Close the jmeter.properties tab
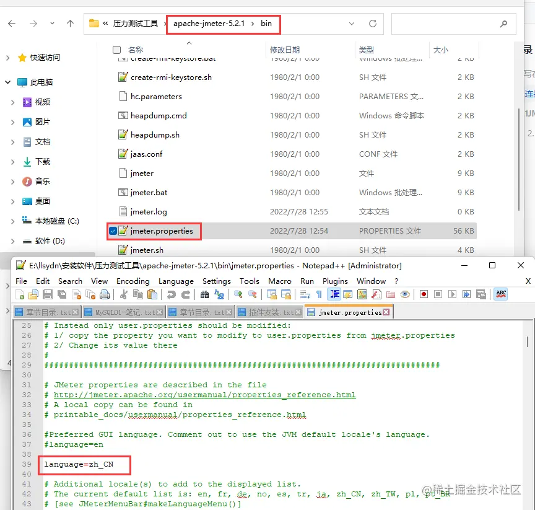The width and height of the screenshot is (535, 510). (386, 312)
